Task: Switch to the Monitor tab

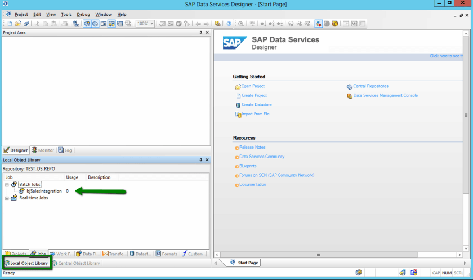Action: (x=43, y=150)
